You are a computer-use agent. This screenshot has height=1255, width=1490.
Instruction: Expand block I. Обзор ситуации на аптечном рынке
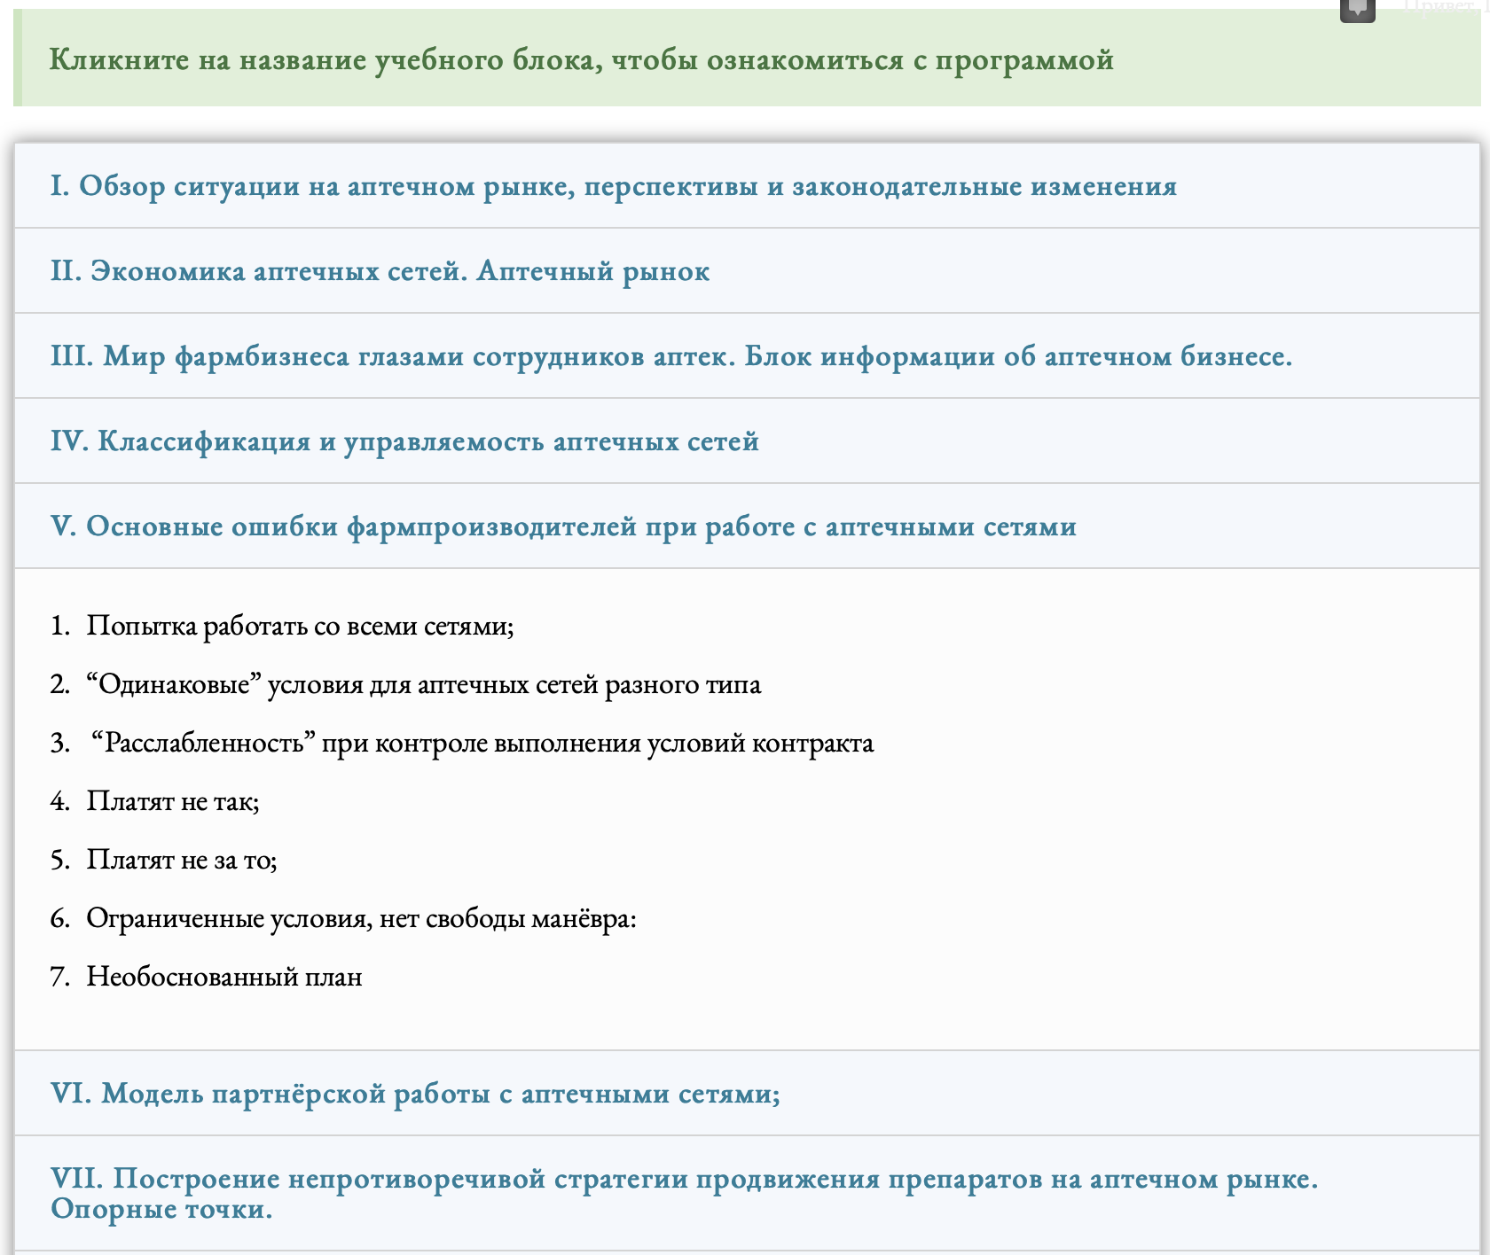pos(747,185)
